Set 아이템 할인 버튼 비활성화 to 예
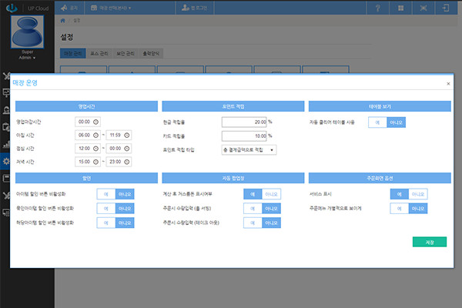This screenshot has height=308, width=462. click(107, 194)
